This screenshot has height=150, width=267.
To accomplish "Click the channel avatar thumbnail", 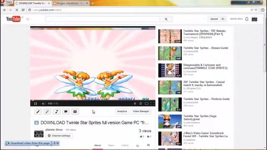I will coord(39,134).
